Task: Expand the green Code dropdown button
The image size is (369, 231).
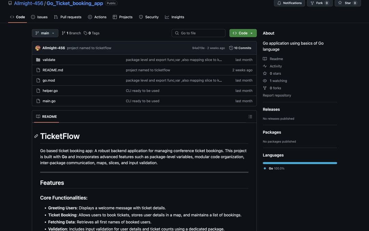Action: coord(243,33)
